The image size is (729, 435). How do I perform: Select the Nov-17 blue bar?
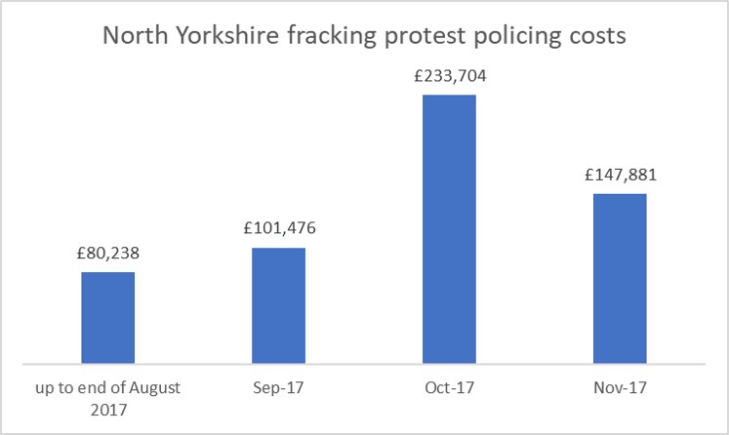coord(620,279)
